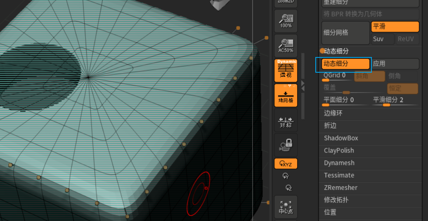This screenshot has width=428, height=221.
Task: Adjust the 覆盖 coverage slider
Action: point(354,89)
